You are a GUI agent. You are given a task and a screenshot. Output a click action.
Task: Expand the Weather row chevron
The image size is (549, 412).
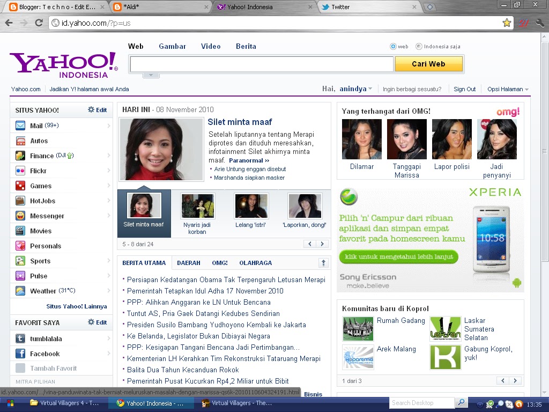(108, 291)
